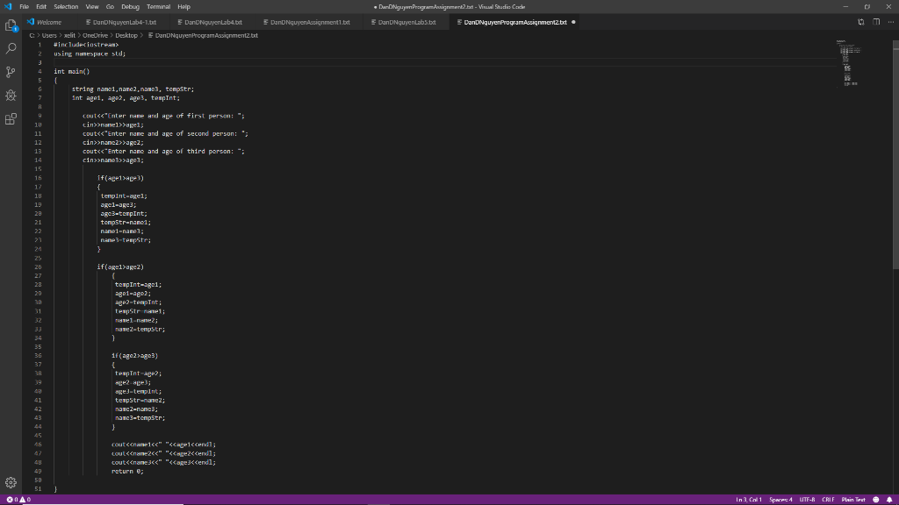
Task: Click the 'if(age2>age3)' line
Action: 134,356
